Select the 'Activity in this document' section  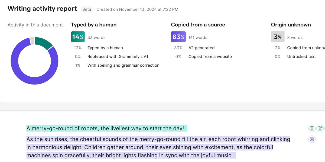[35, 25]
